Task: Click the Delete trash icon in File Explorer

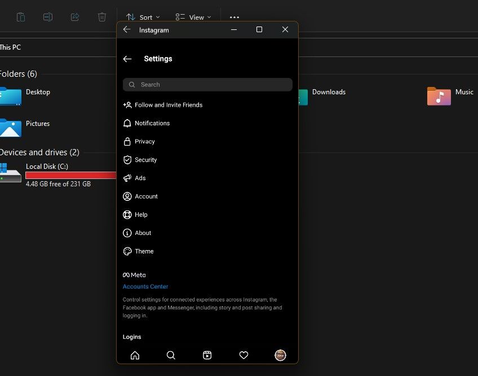Action: [102, 17]
